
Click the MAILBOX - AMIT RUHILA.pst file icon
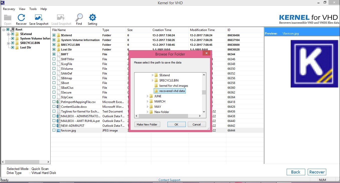coord(59,121)
